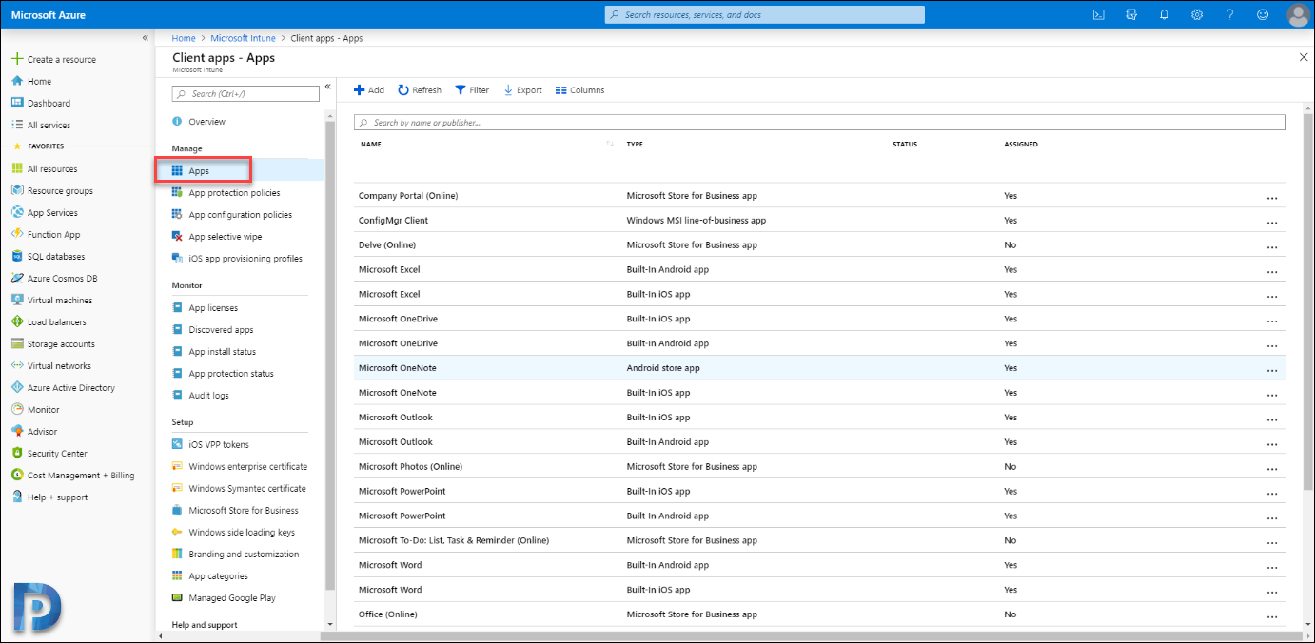Click the Refresh button

[420, 90]
